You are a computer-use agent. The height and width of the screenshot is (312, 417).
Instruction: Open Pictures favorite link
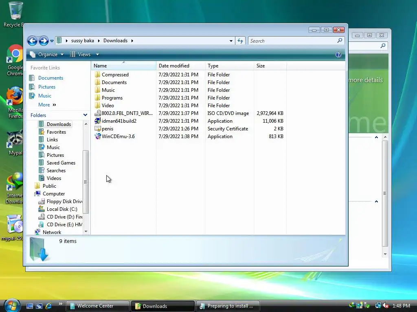tap(47, 87)
